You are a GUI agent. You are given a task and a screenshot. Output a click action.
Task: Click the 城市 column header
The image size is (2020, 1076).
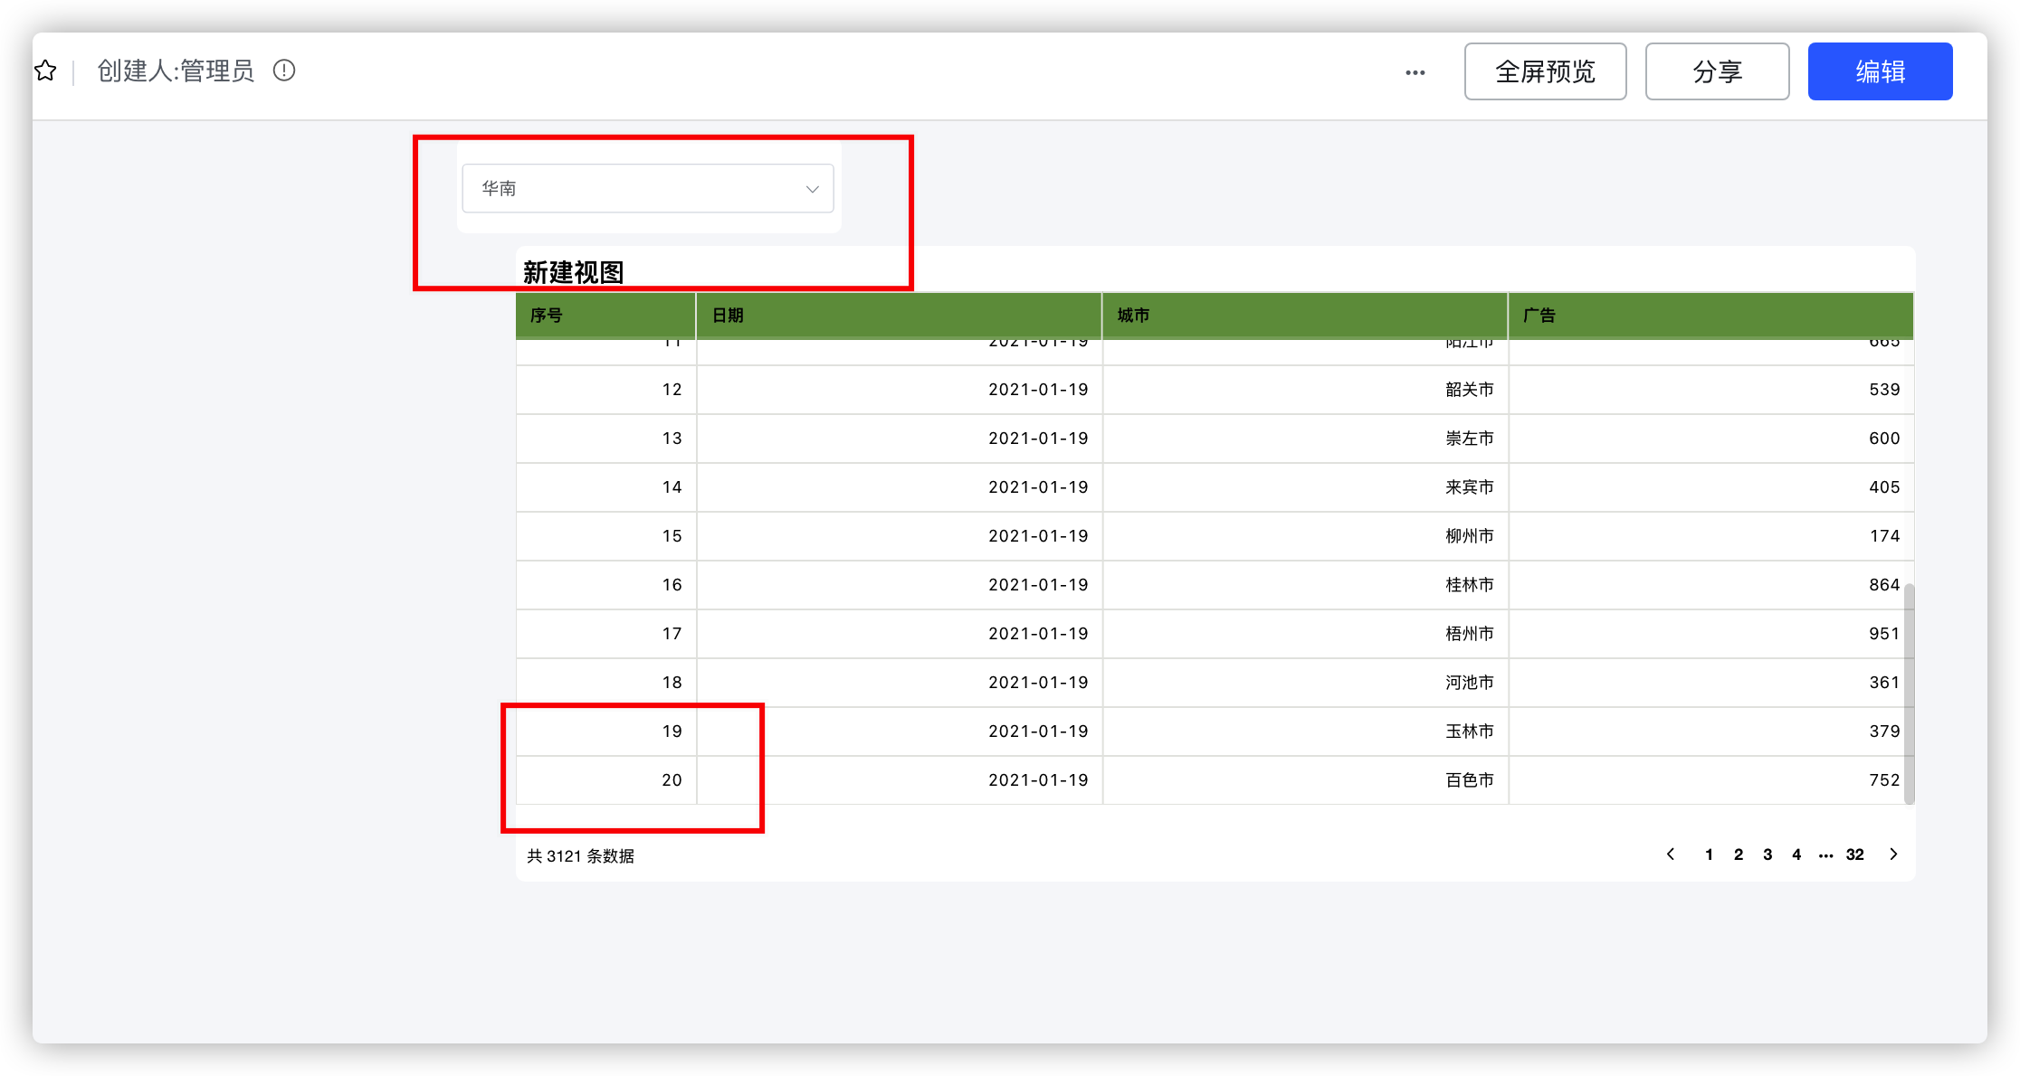click(1305, 316)
